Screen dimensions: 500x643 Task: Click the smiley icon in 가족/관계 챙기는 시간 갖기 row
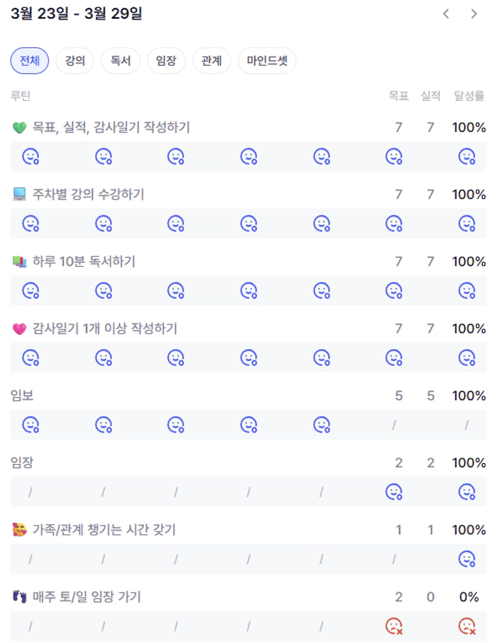point(467,559)
